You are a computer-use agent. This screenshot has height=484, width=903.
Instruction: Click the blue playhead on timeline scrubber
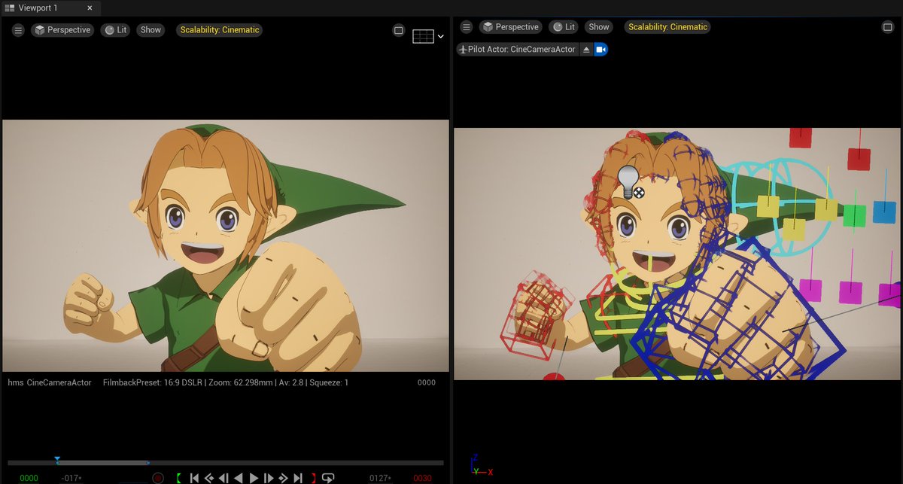56,460
